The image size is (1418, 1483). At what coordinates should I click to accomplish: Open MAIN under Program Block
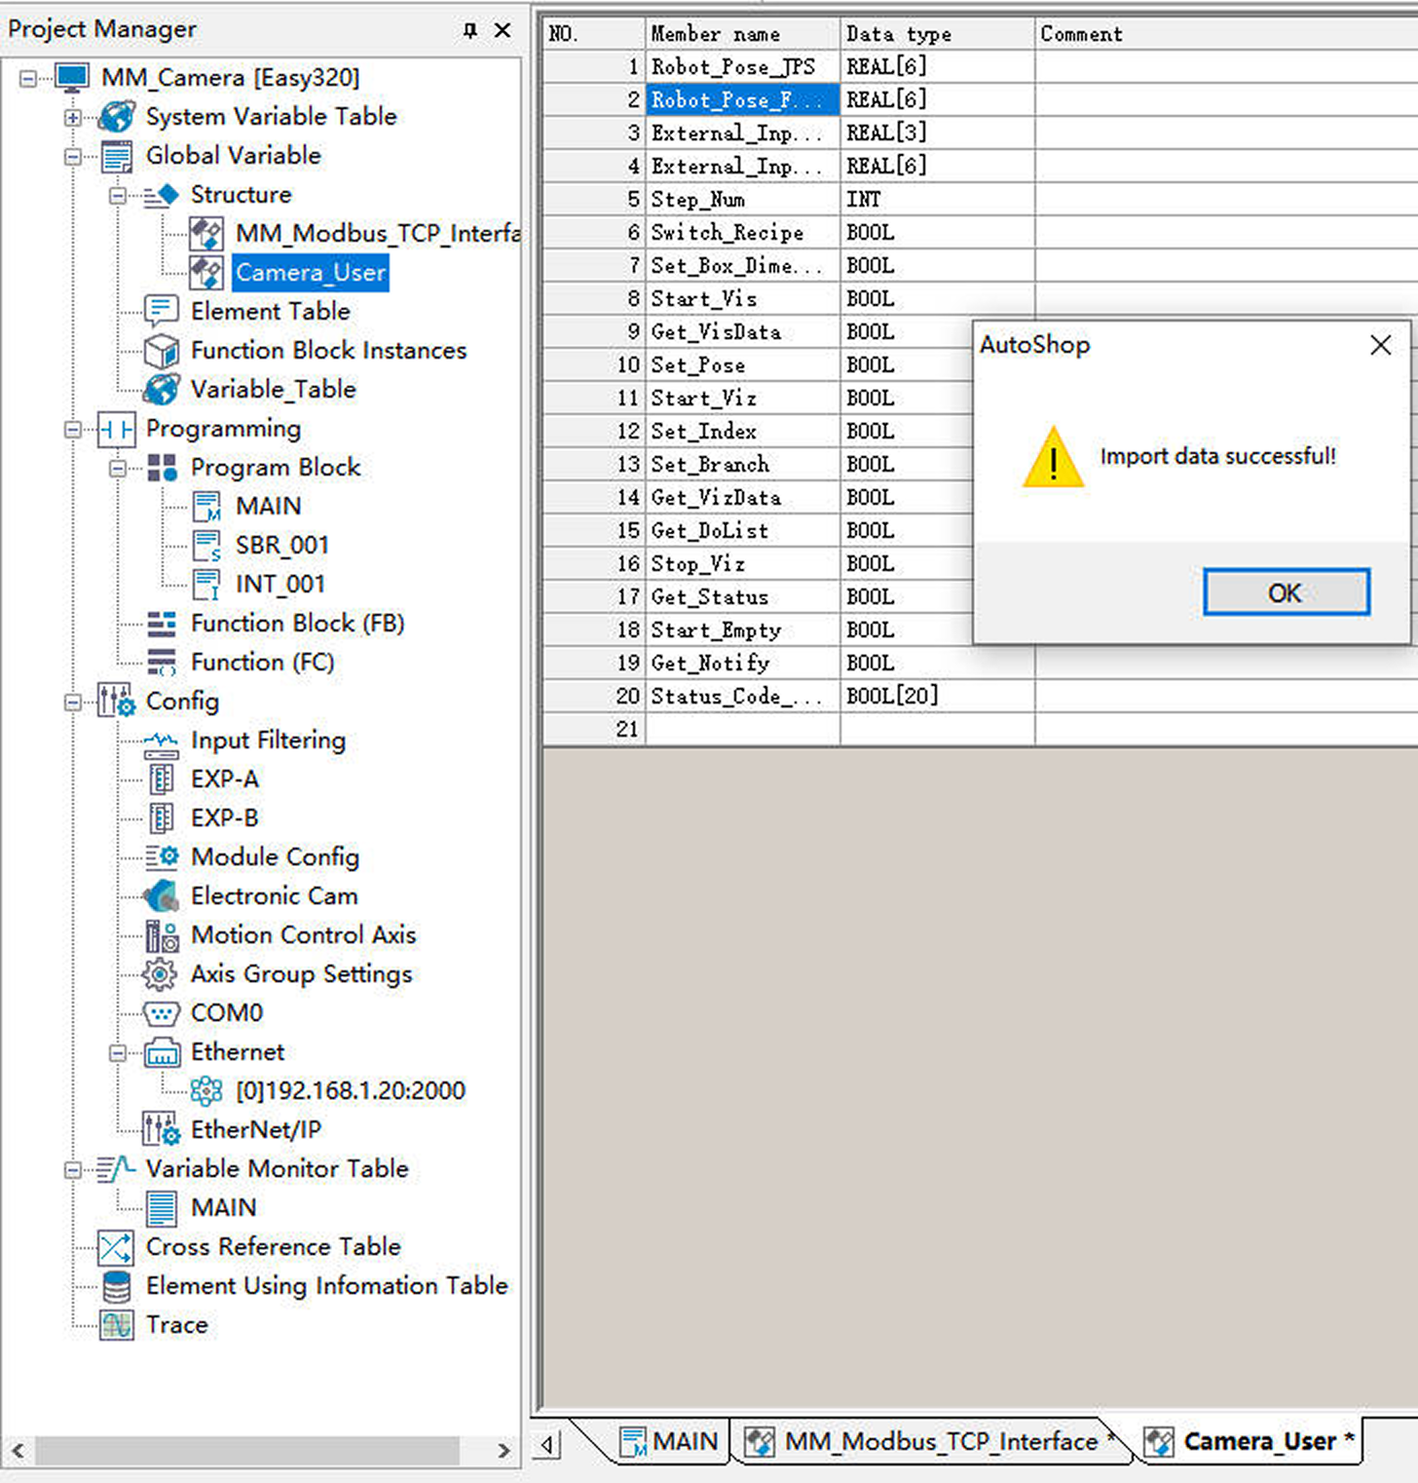[269, 507]
